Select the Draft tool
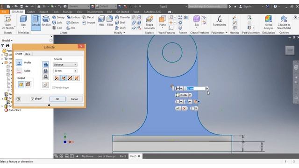Image resolution: width=299 pixels, height=168 pixels. coord(120,28)
